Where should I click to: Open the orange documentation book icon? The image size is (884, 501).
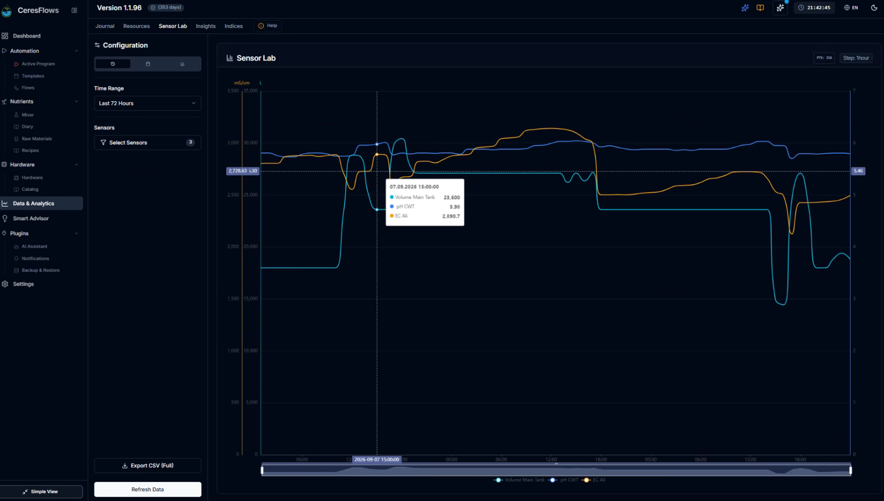(760, 7)
